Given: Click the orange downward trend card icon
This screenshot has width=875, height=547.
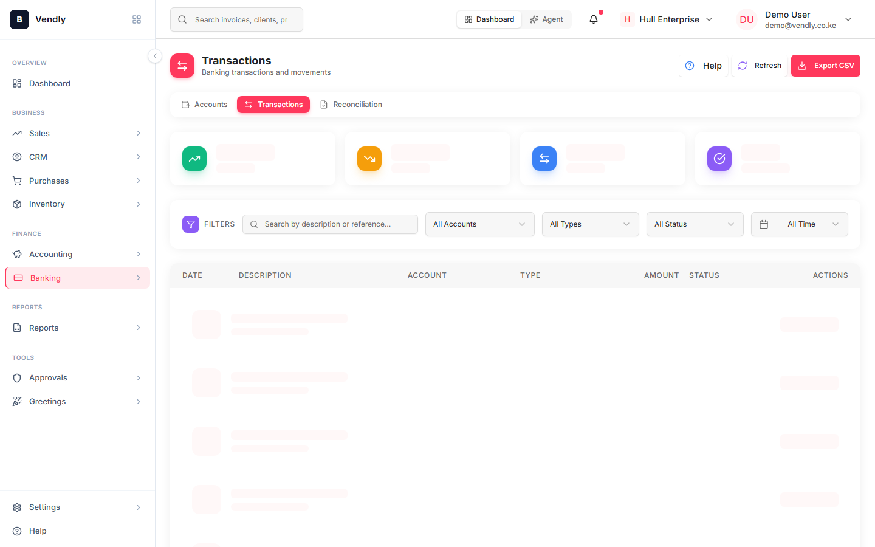Looking at the screenshot, I should (x=369, y=159).
